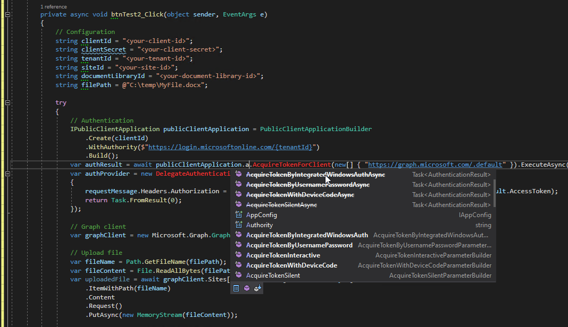
Task: Click the login.microsoftonline.com hyperlink
Action: (207, 147)
